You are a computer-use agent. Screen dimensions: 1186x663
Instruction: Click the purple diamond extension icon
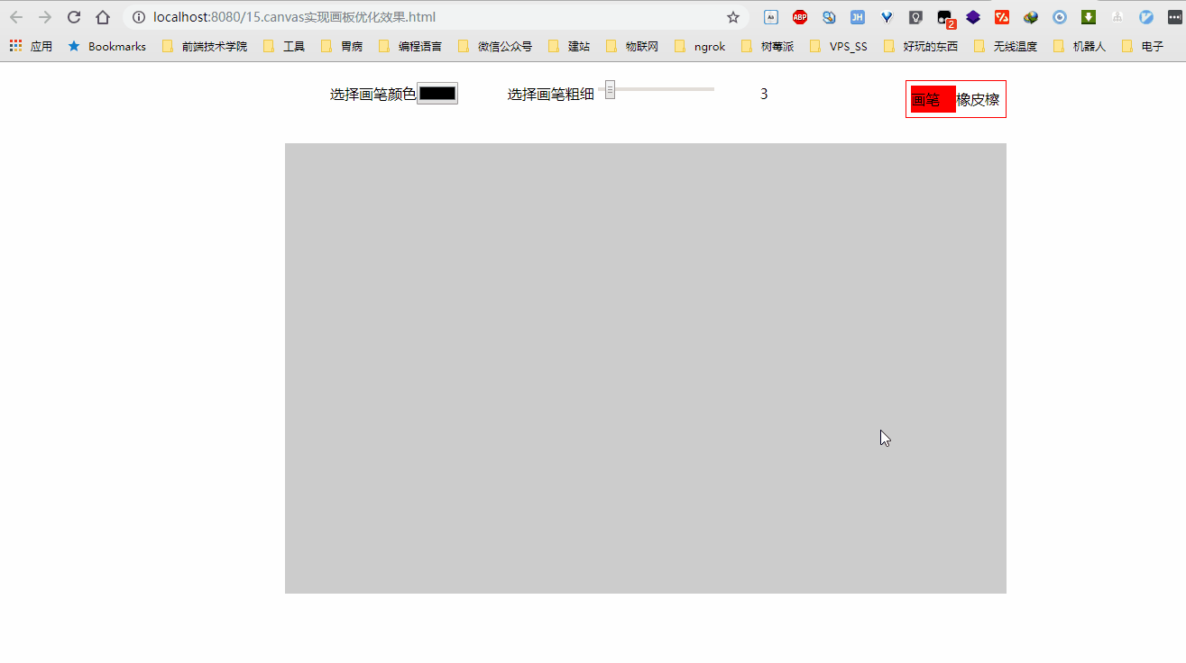[x=973, y=16]
